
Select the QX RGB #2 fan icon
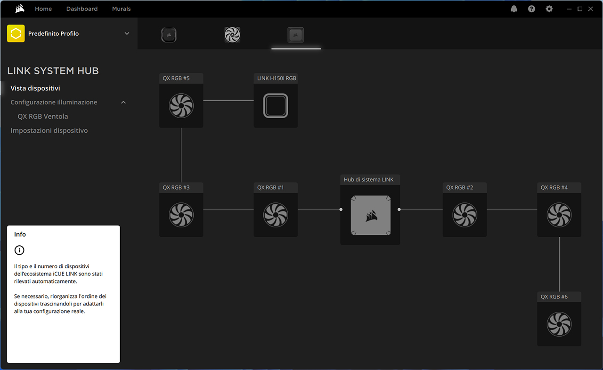(464, 215)
